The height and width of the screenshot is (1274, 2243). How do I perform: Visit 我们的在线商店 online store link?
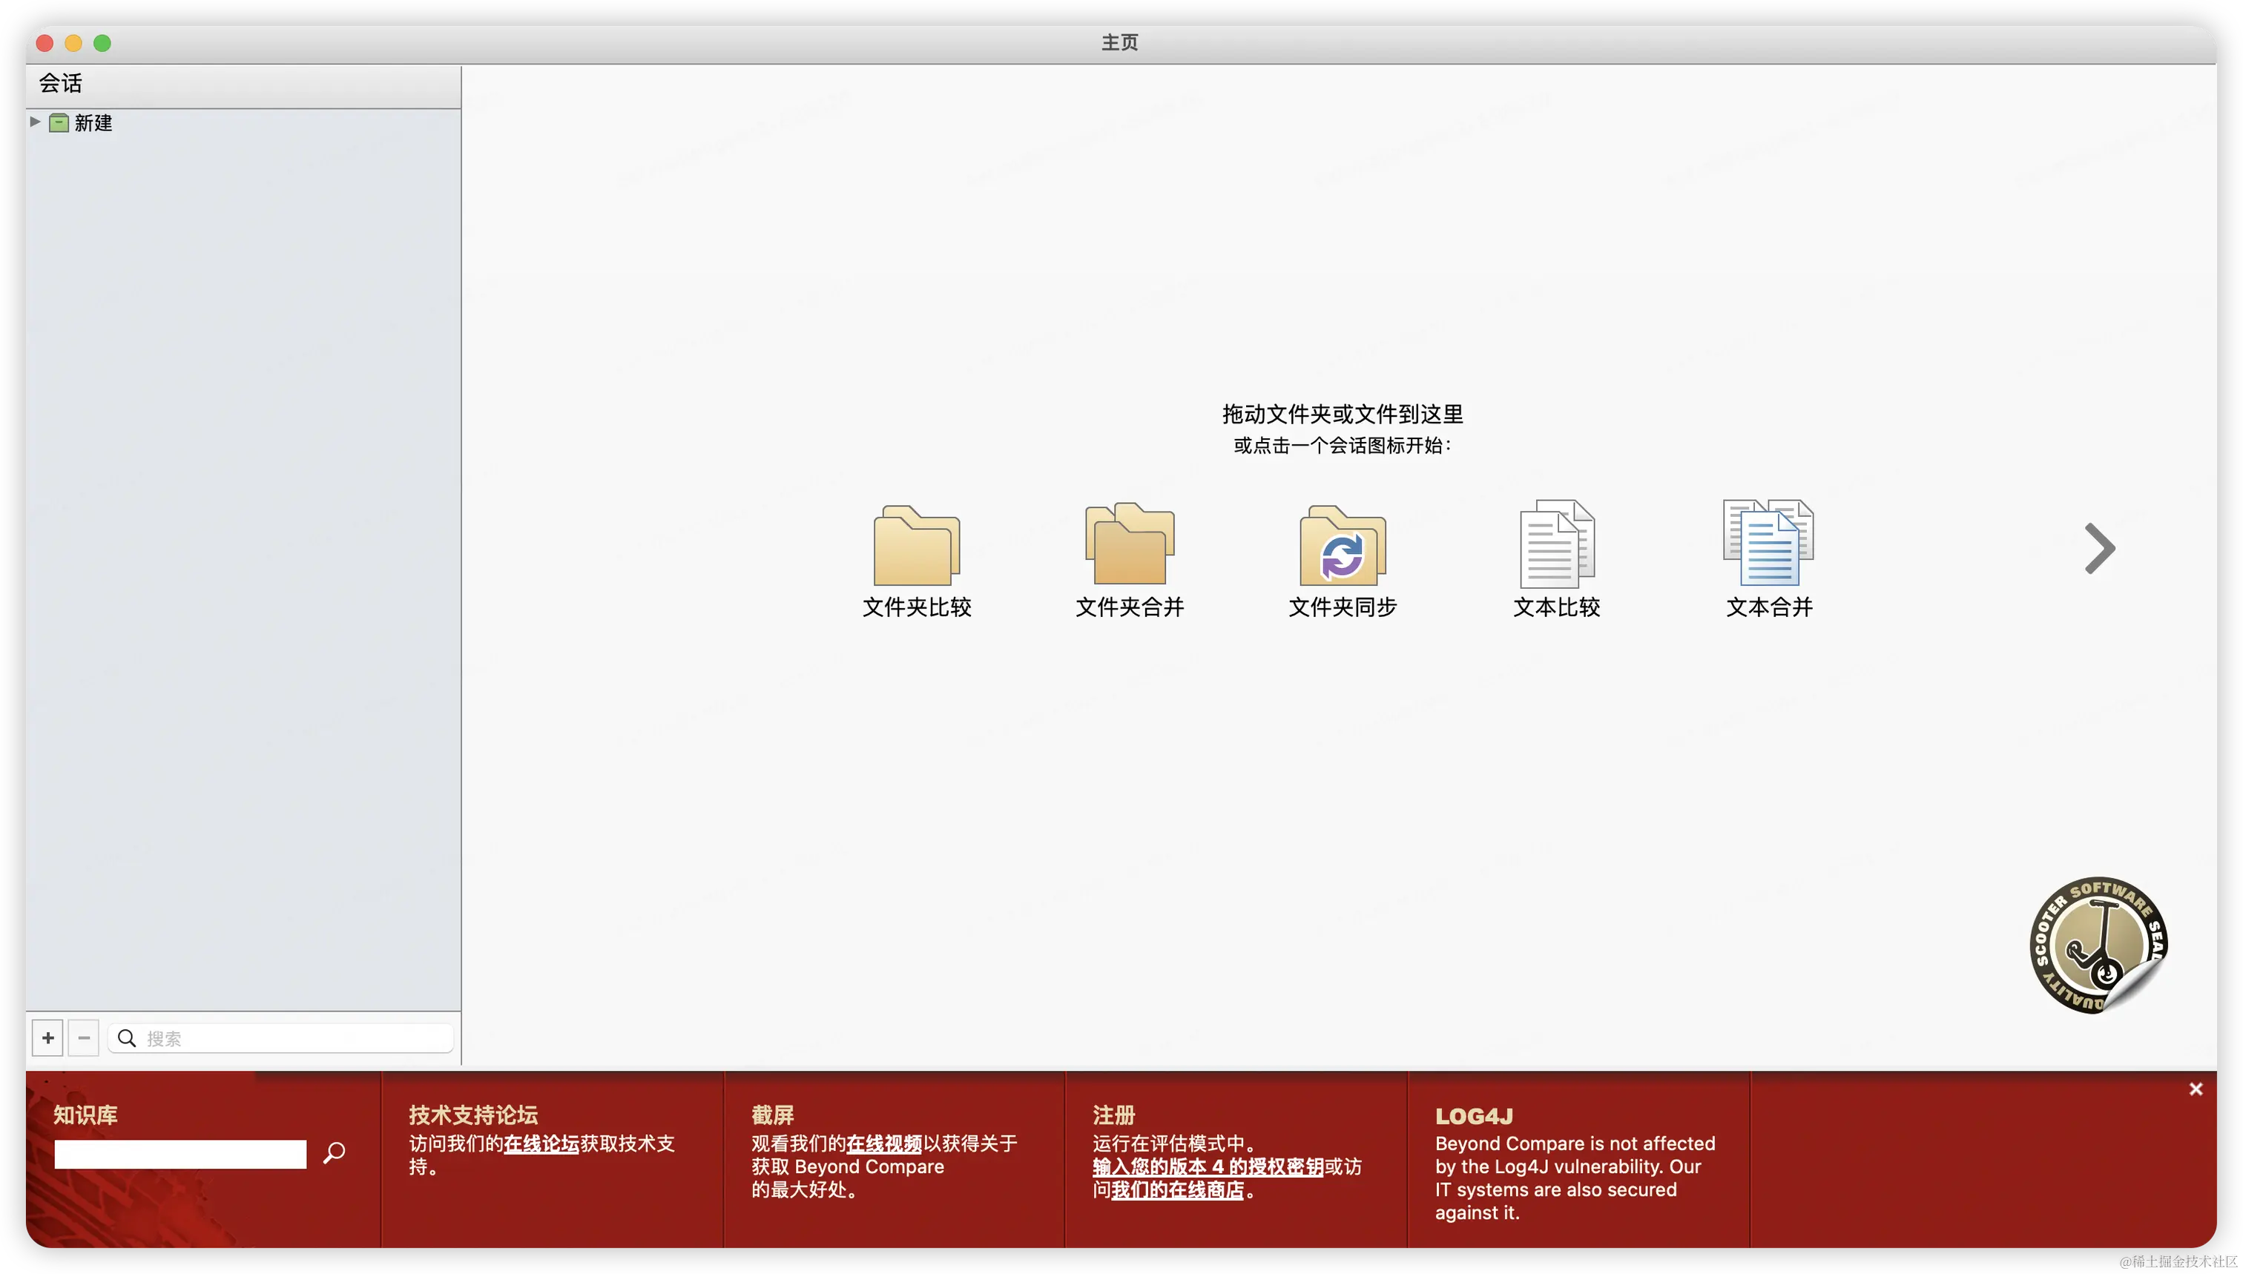pos(1177,1190)
